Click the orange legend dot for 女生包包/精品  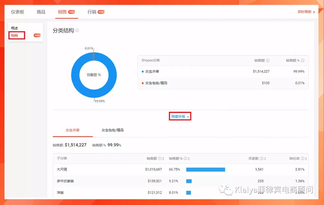142,83
